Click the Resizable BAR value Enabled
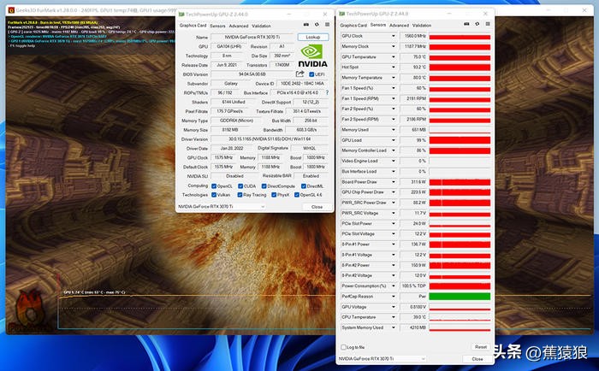The width and height of the screenshot is (599, 371). click(311, 176)
